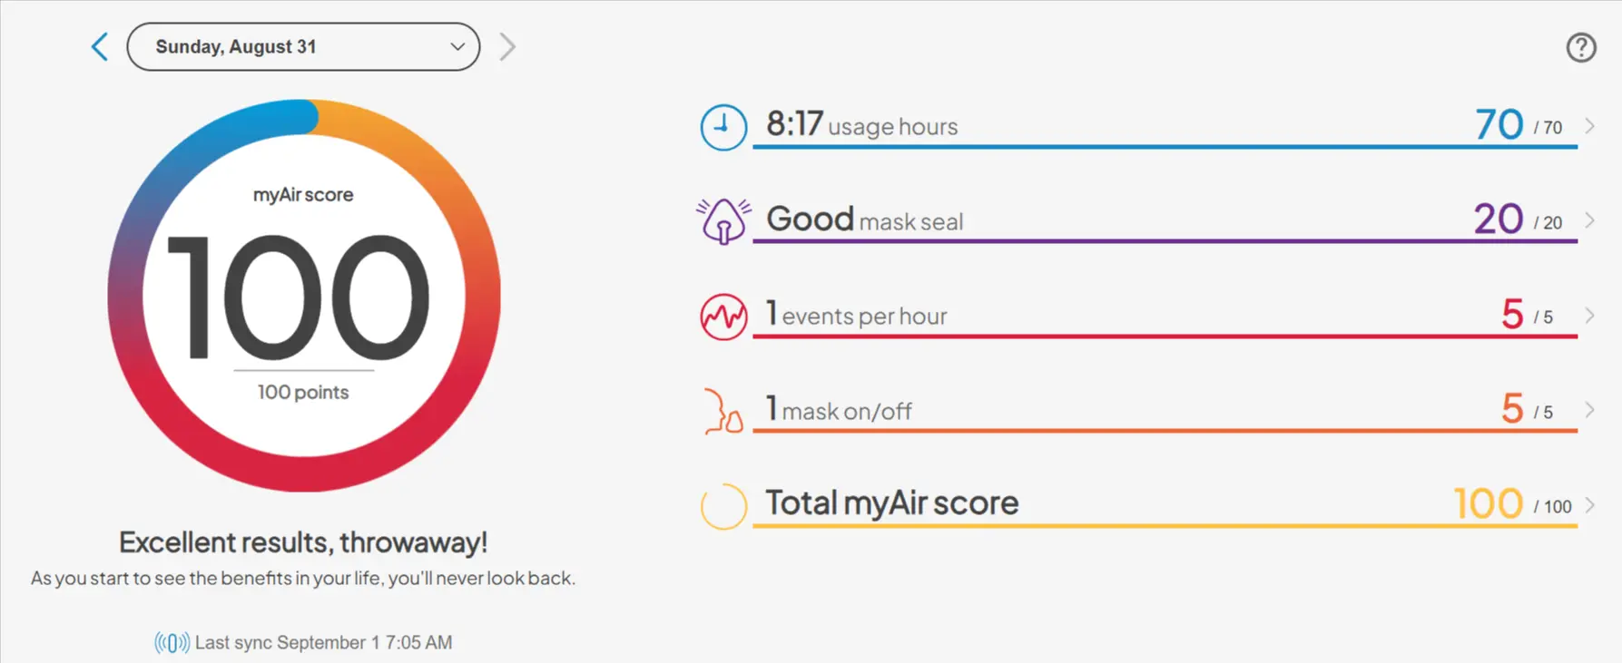The height and width of the screenshot is (663, 1622).
Task: Expand mask seal details chevron
Action: pos(1589,220)
